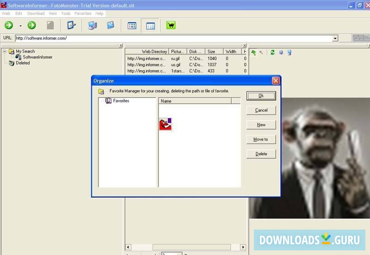Sort by the Size column header
Viewport: 370px width, 255px height.
[214, 51]
